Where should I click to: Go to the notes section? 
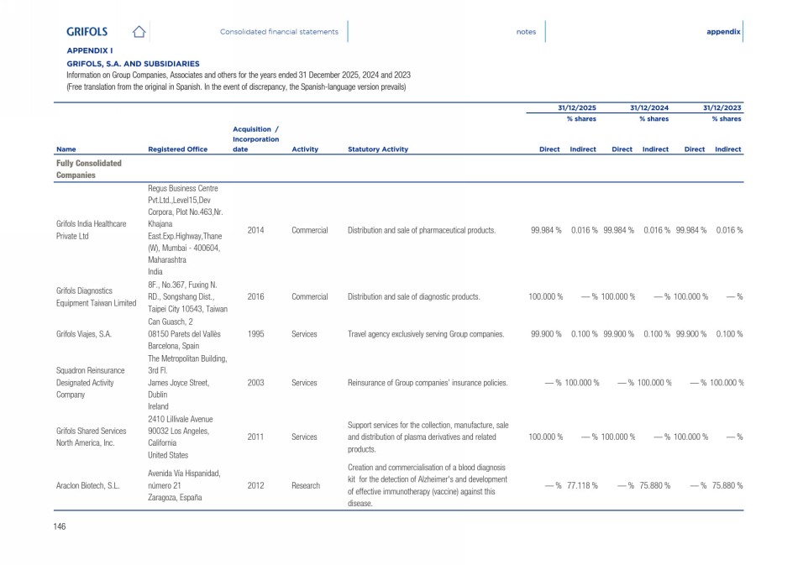click(x=526, y=32)
